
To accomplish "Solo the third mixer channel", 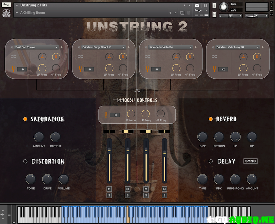I will tap(146, 195).
